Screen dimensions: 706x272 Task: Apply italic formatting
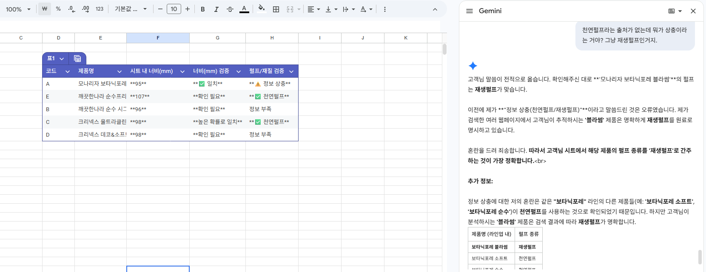click(216, 9)
